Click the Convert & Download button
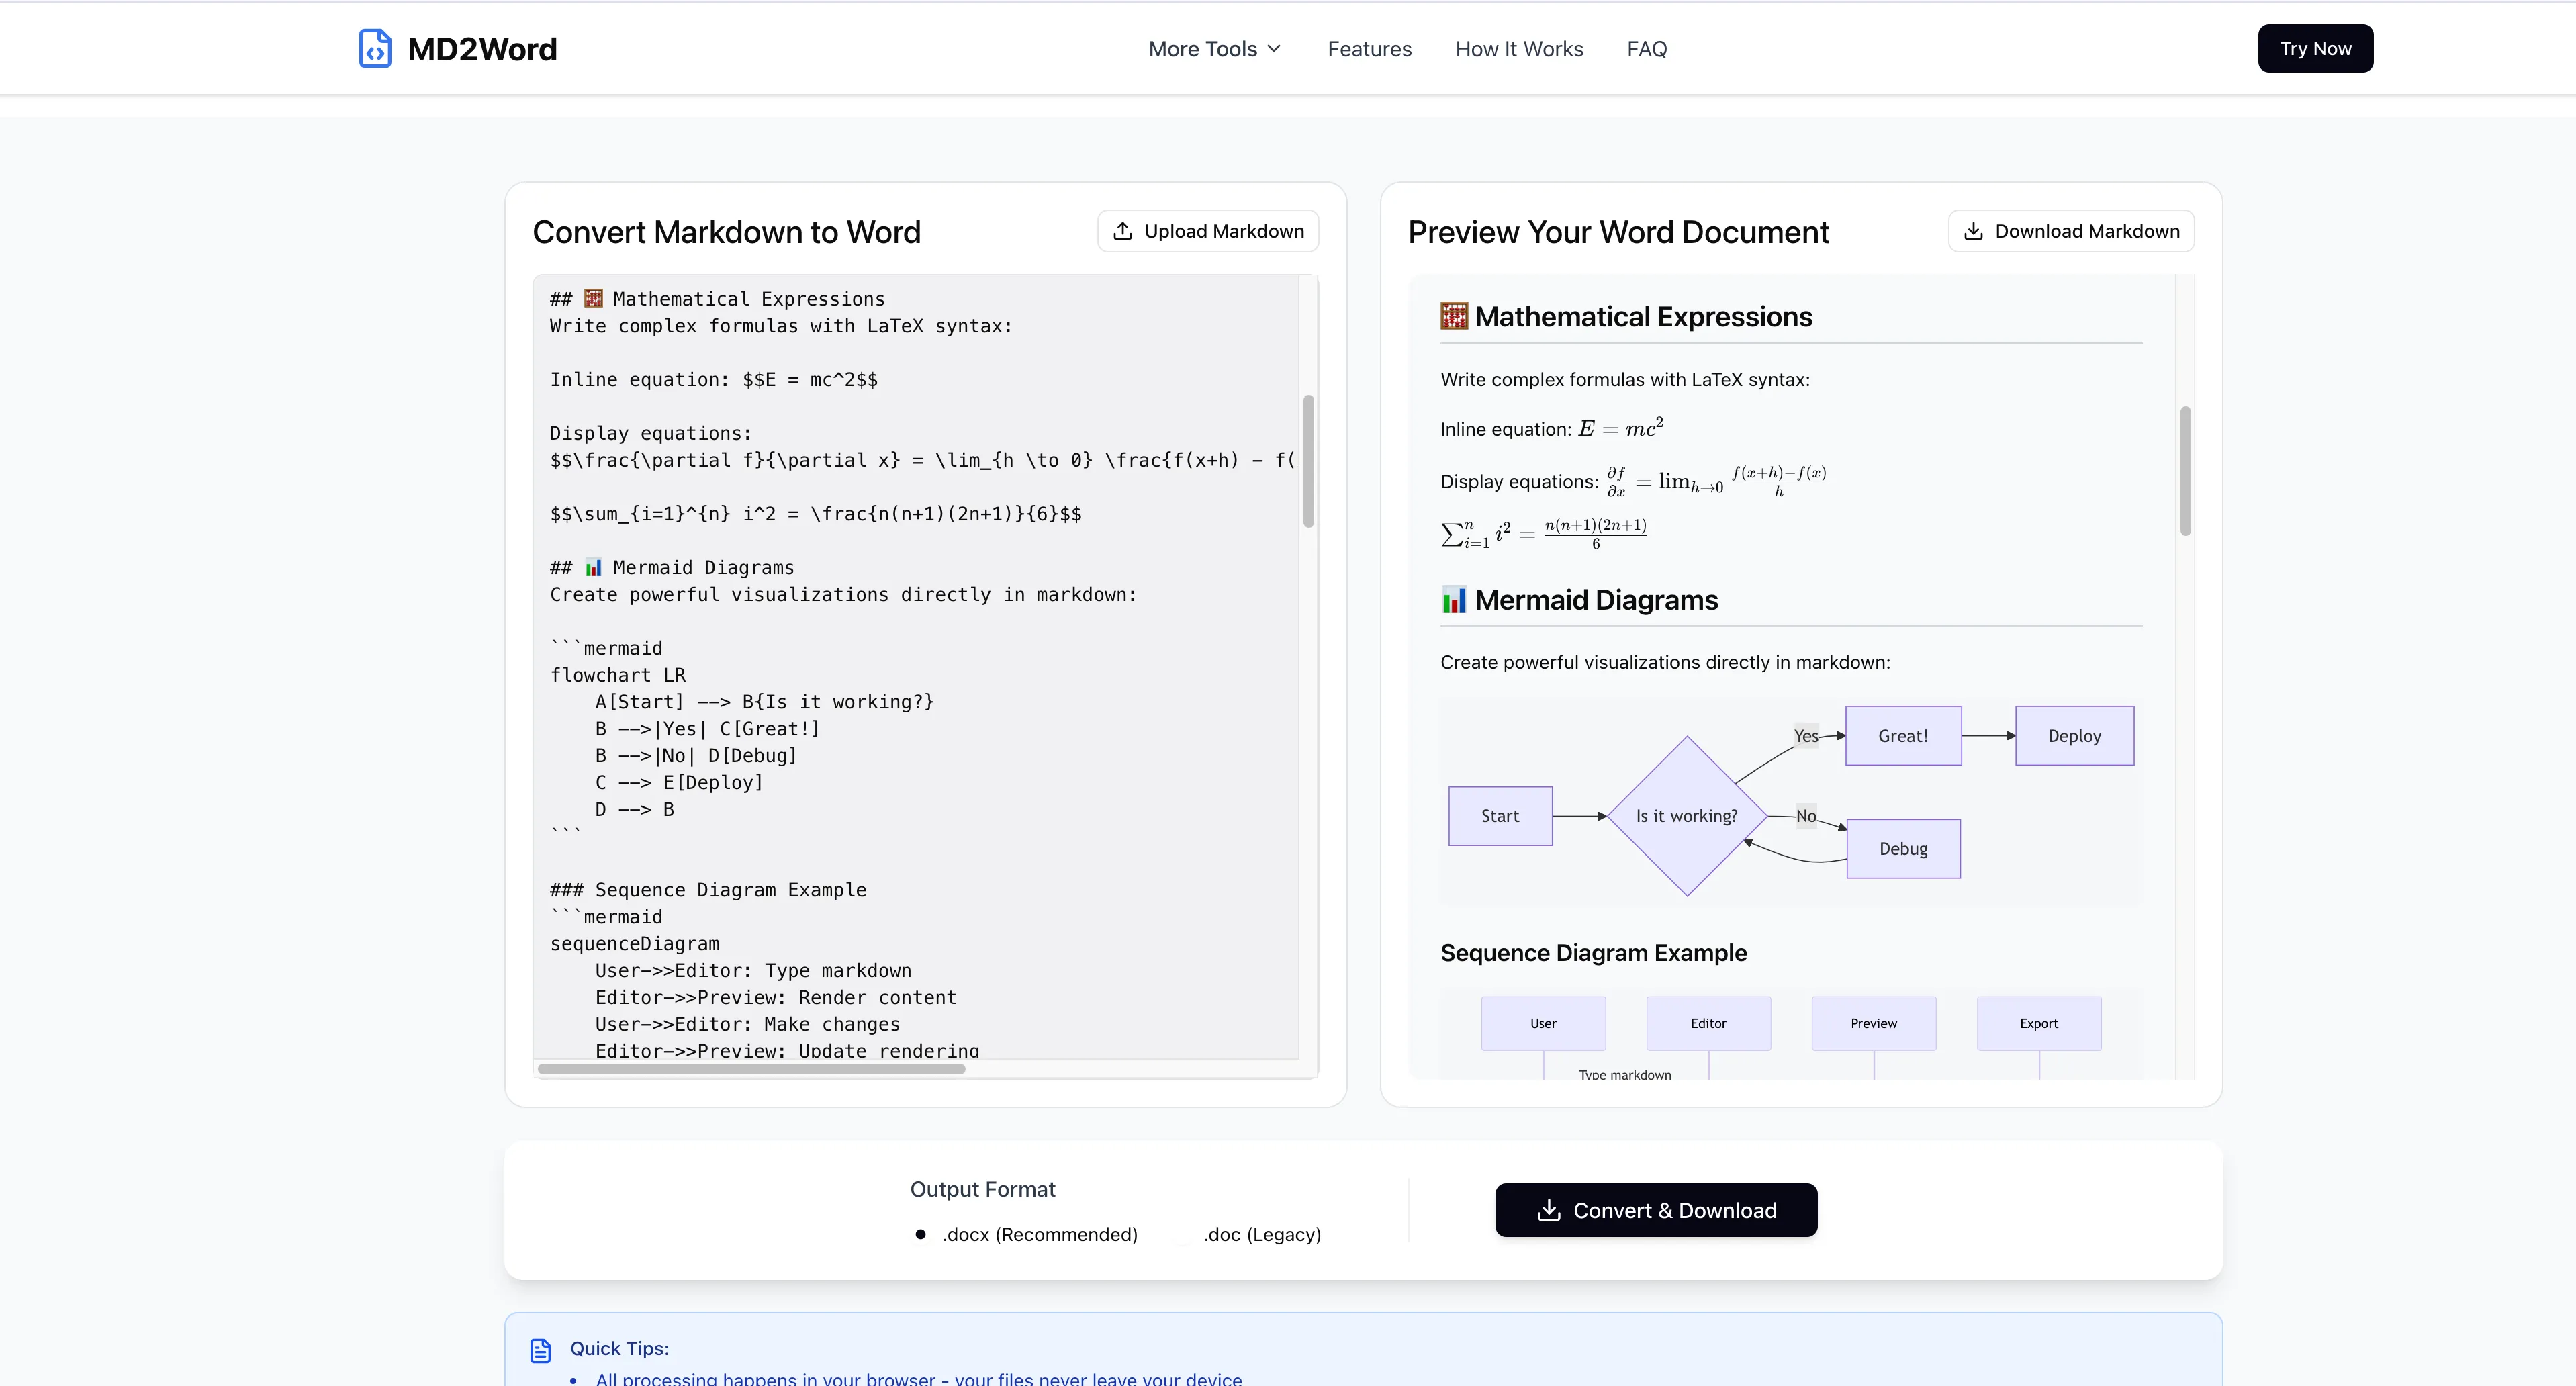 click(1656, 1210)
